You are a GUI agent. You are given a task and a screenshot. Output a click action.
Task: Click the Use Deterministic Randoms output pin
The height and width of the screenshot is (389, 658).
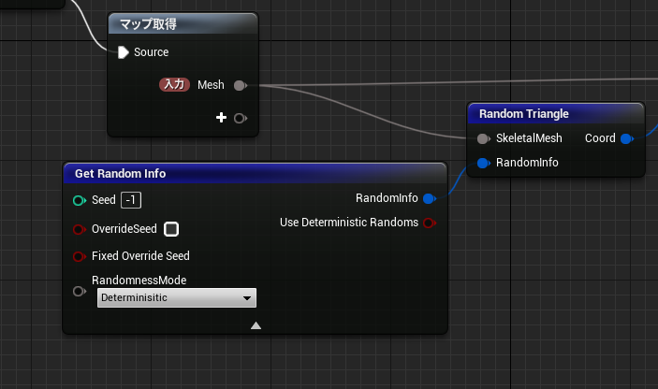pyautogui.click(x=430, y=223)
